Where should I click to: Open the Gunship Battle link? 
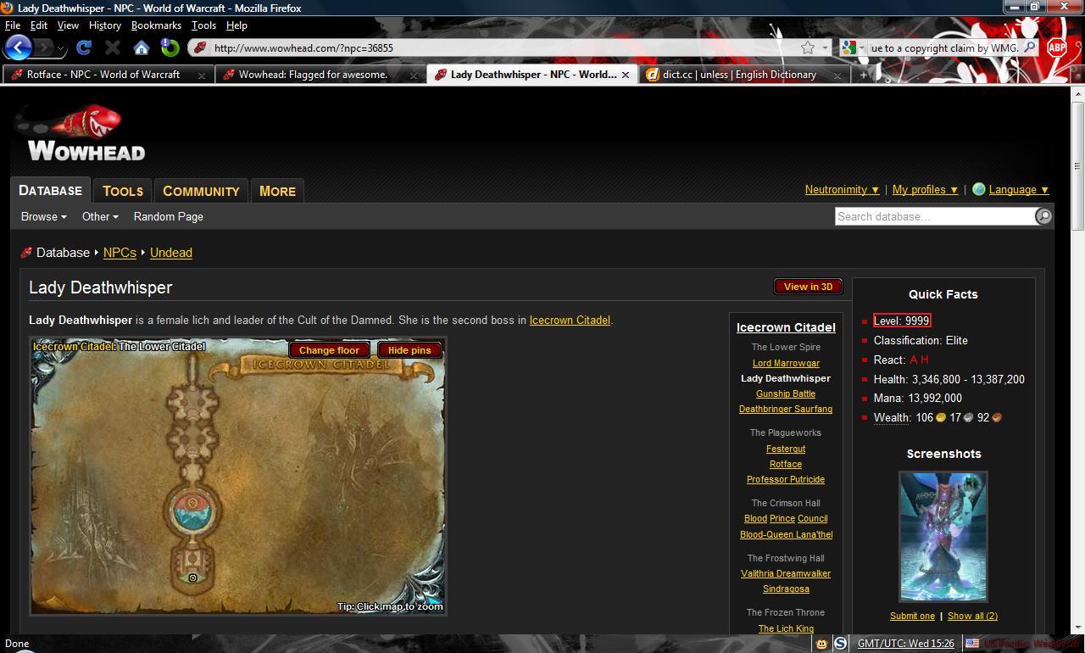[x=786, y=393]
